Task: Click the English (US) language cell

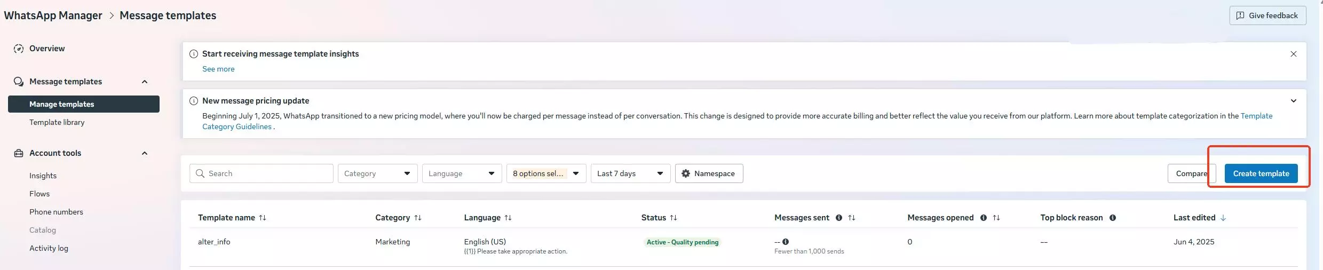Action: point(485,242)
